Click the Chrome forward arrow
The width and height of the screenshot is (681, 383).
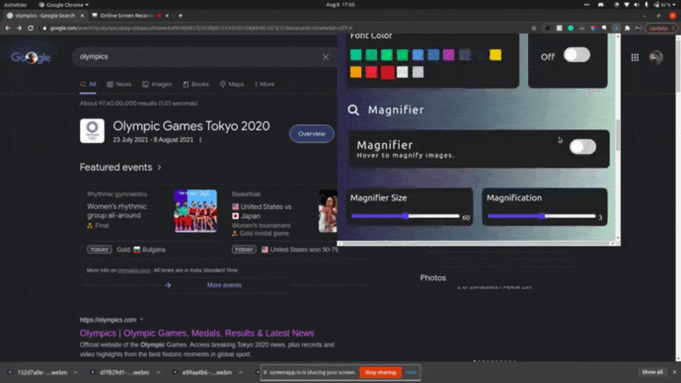pos(19,28)
